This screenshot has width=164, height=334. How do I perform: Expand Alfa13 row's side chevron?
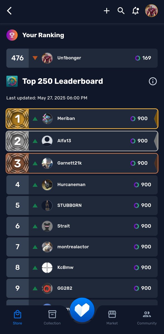tap(156, 141)
